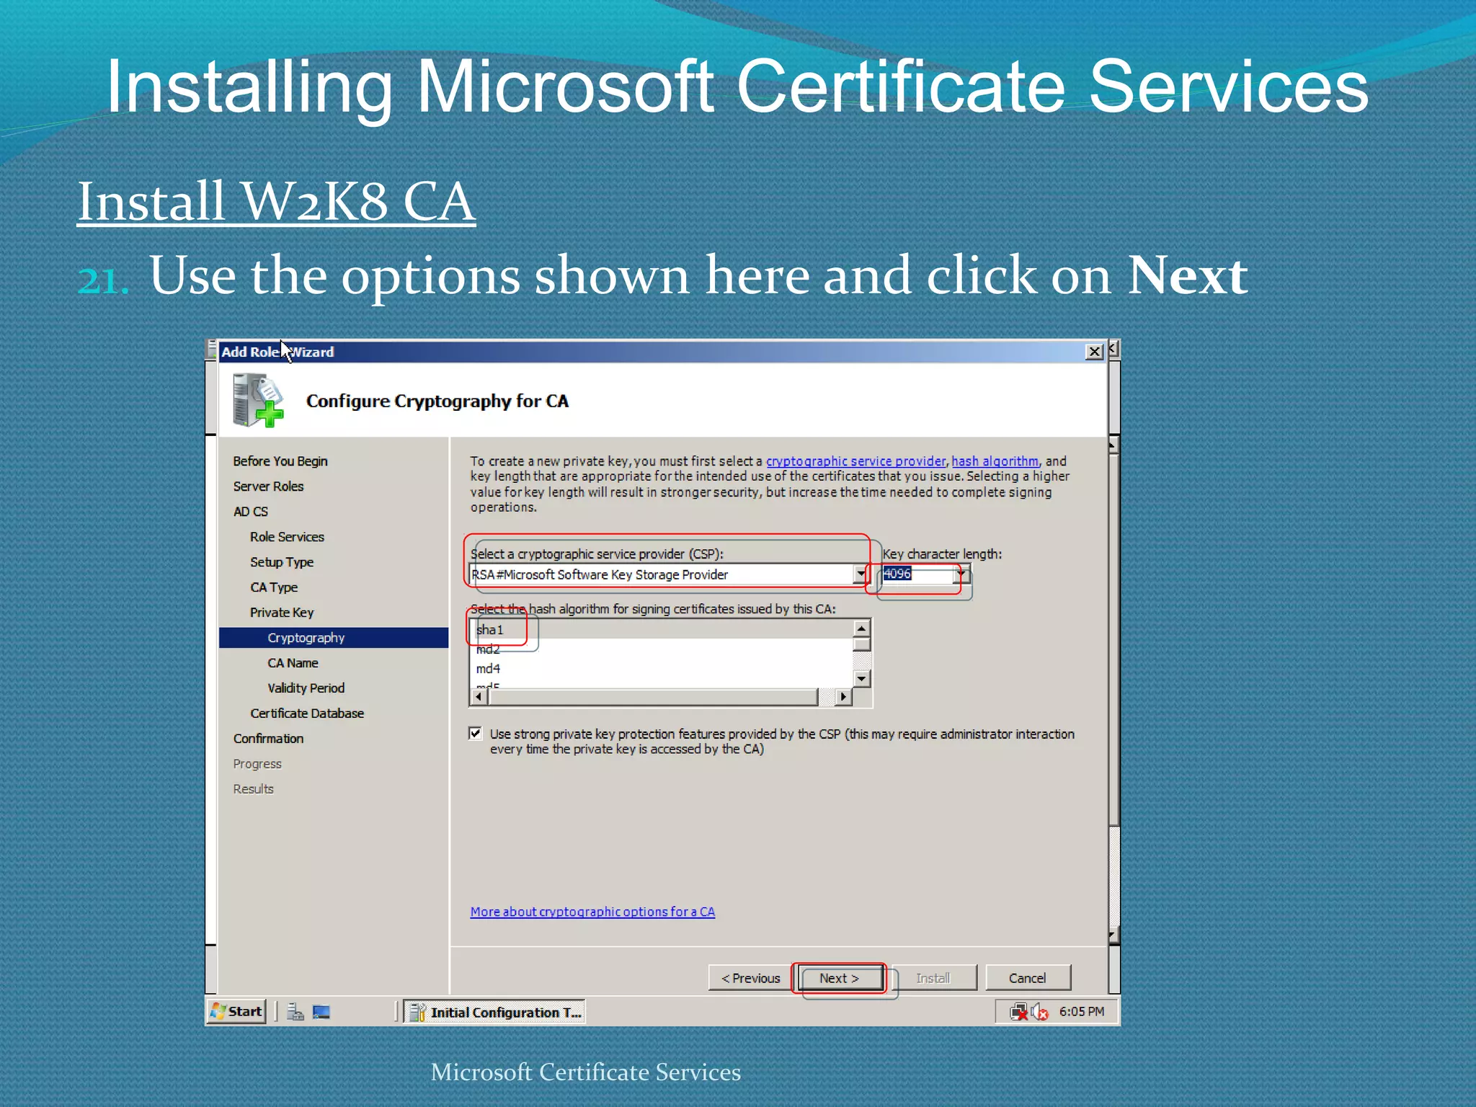Click the taskbar clock showing 6:05 PM
Screen dimensions: 1476x1107
pyautogui.click(x=1081, y=1012)
